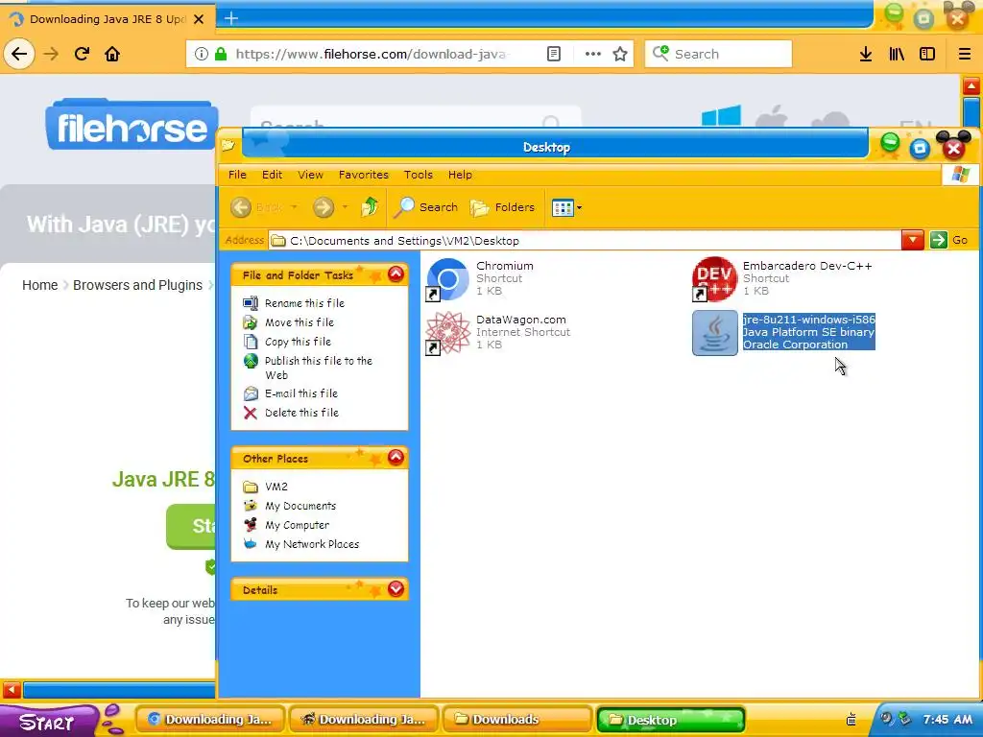This screenshot has height=737, width=983.
Task: Expand the Details panel
Action: tap(396, 588)
